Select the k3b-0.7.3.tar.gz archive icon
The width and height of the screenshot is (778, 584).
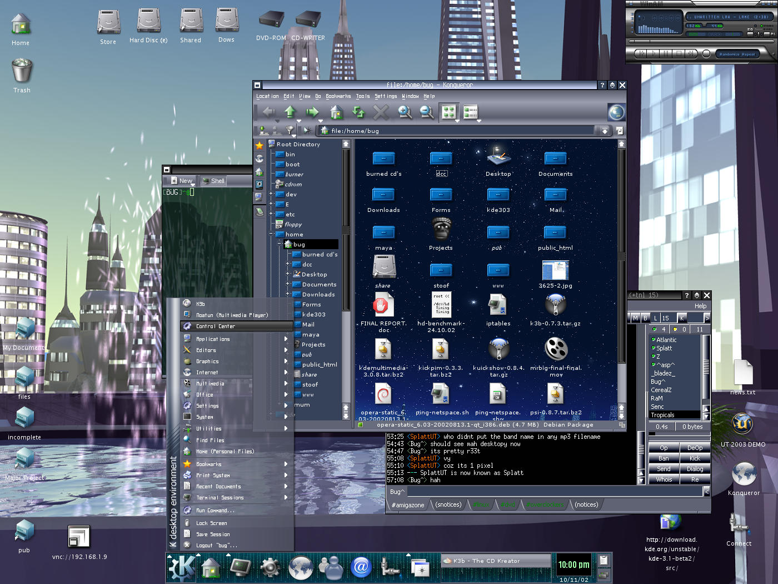tap(556, 305)
